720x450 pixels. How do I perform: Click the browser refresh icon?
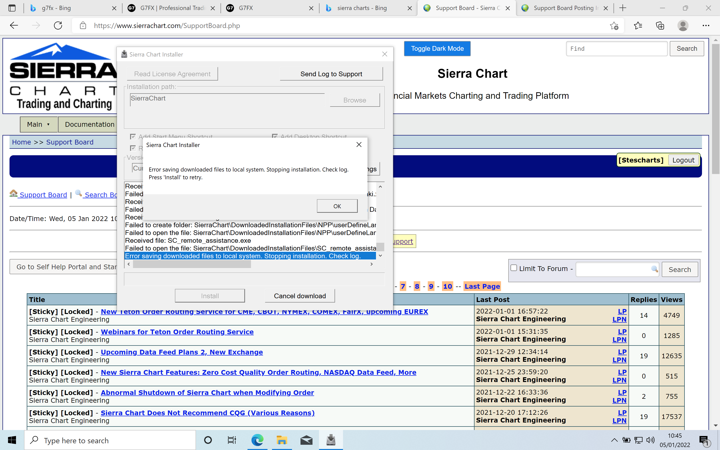click(58, 25)
